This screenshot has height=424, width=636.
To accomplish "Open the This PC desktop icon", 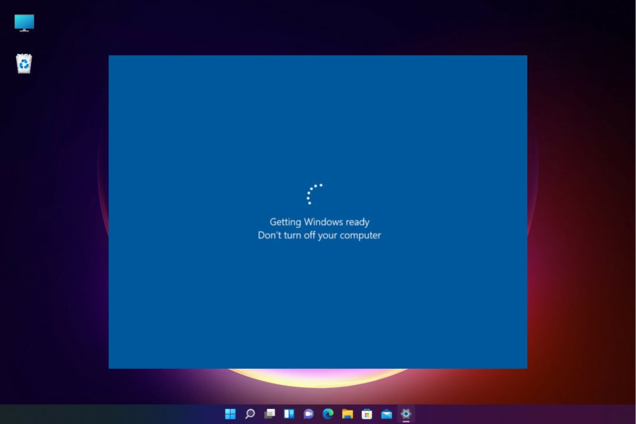I will coord(24,23).
